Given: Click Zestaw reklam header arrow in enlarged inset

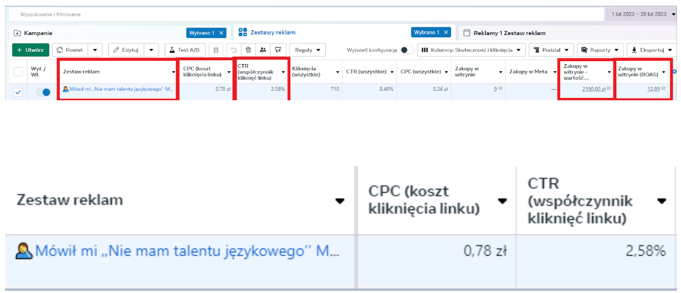Looking at the screenshot, I should 339,201.
